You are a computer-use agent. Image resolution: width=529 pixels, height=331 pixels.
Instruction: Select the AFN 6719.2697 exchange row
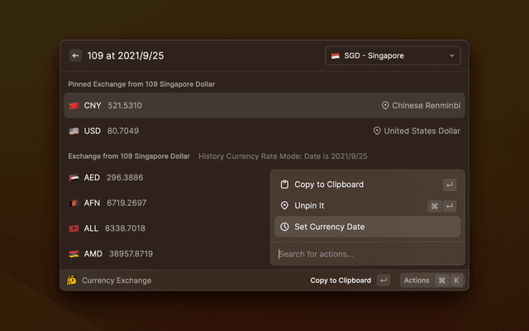tap(165, 203)
